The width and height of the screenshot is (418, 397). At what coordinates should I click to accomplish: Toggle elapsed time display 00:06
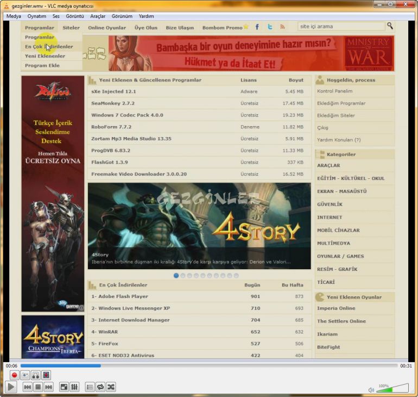(11, 366)
